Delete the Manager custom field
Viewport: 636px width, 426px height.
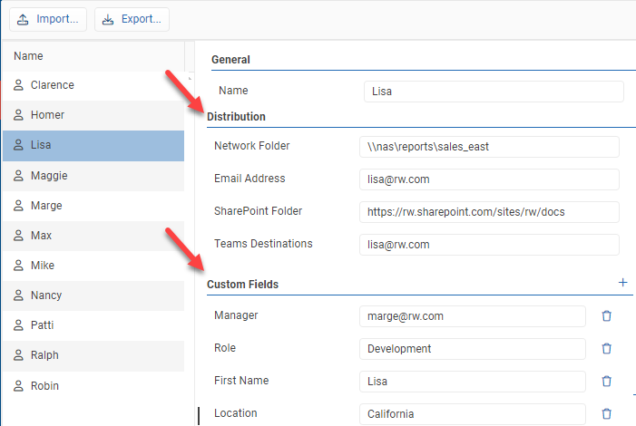607,316
